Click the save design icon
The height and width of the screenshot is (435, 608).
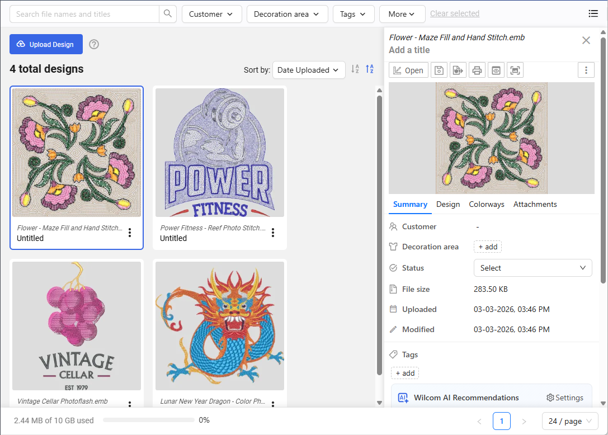click(x=439, y=70)
